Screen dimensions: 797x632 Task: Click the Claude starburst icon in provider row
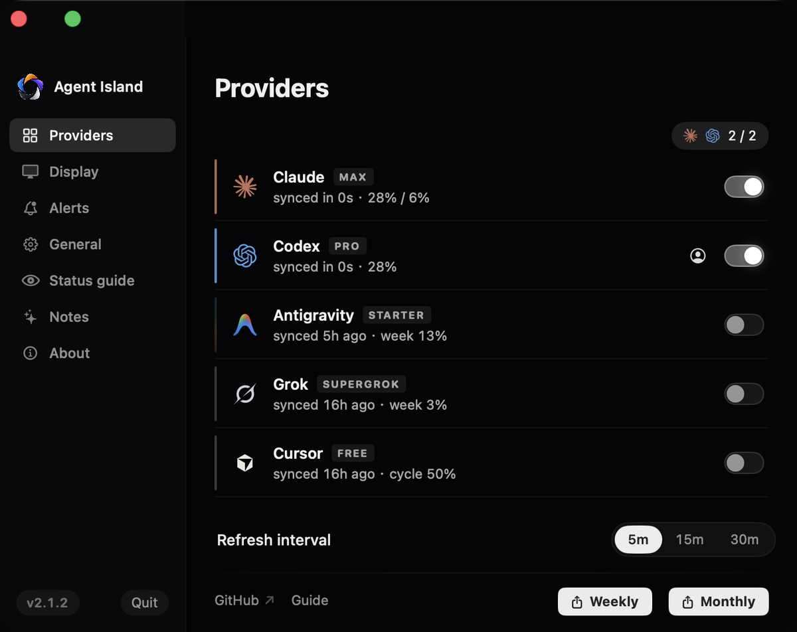pyautogui.click(x=245, y=187)
